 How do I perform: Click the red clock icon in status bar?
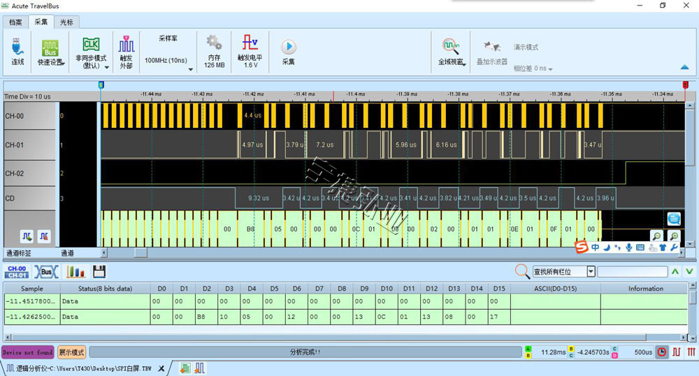662,352
